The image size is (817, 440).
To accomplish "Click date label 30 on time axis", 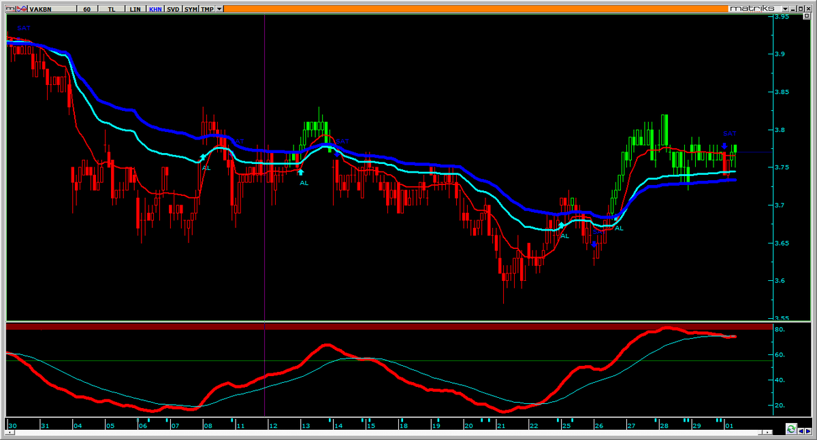I will click(12, 426).
